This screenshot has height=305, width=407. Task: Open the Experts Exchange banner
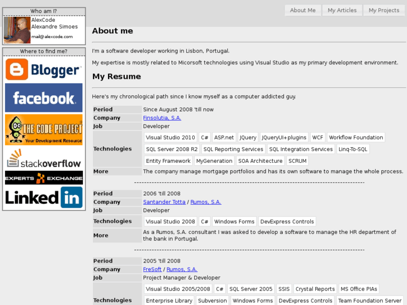click(44, 178)
